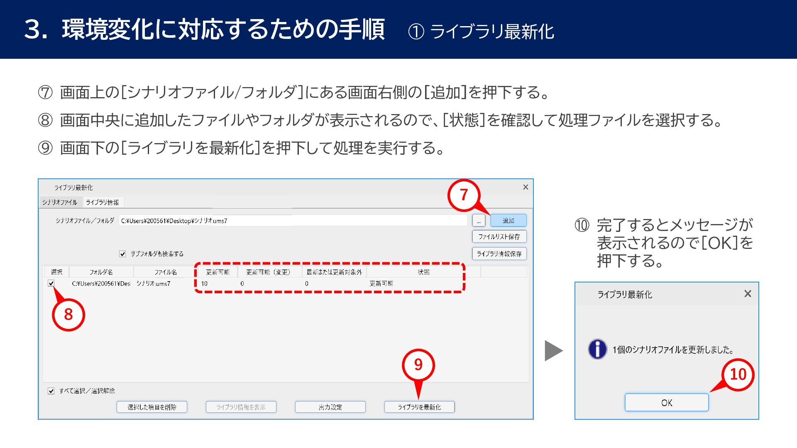797x448 pixels.
Task: Click the ファイルリスト保存 button
Action: tap(499, 237)
